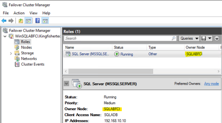
Task: Click the green Running status icon
Action: (x=117, y=54)
